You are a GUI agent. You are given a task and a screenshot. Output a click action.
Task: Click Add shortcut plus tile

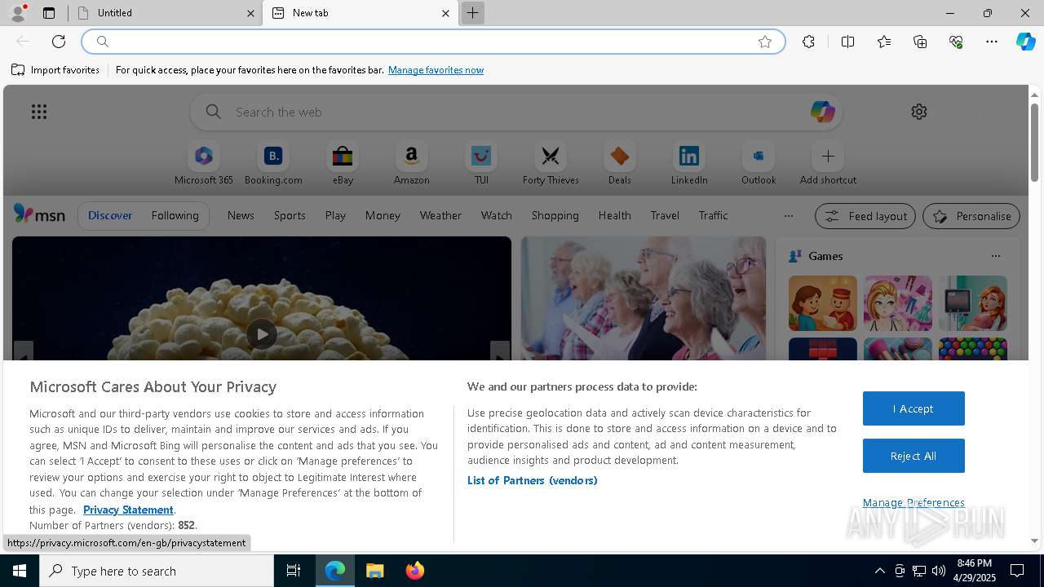point(828,164)
